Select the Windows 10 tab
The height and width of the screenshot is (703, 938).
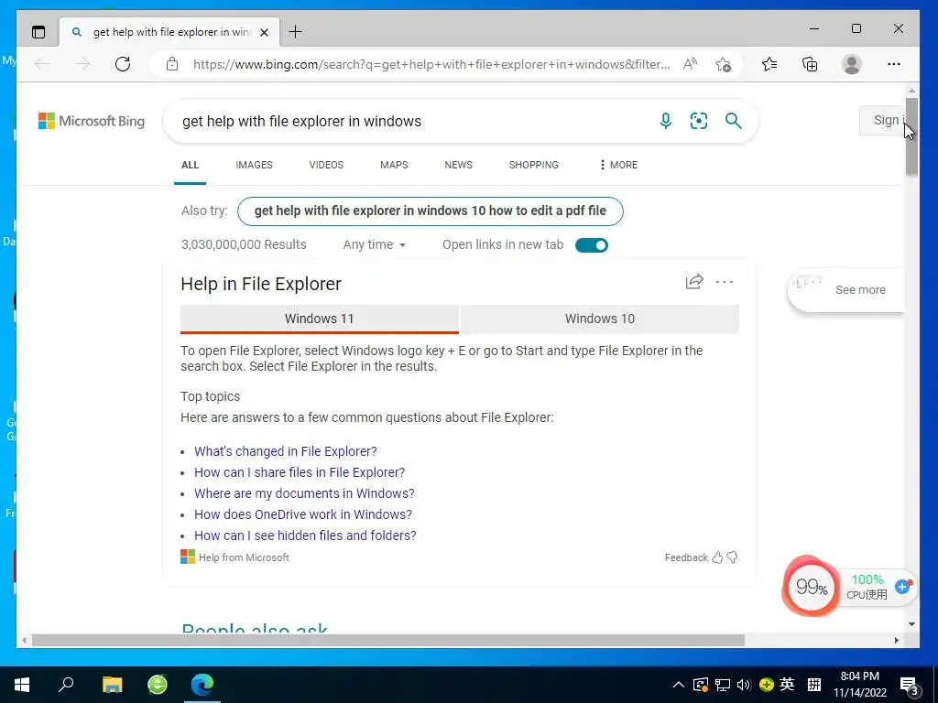coord(599,319)
